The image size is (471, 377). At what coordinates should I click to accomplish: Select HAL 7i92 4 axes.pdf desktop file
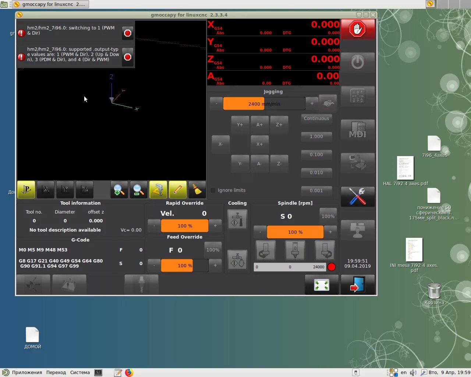[406, 171]
